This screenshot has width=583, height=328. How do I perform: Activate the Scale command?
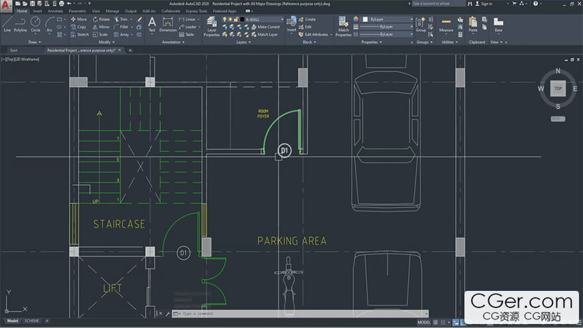point(100,34)
